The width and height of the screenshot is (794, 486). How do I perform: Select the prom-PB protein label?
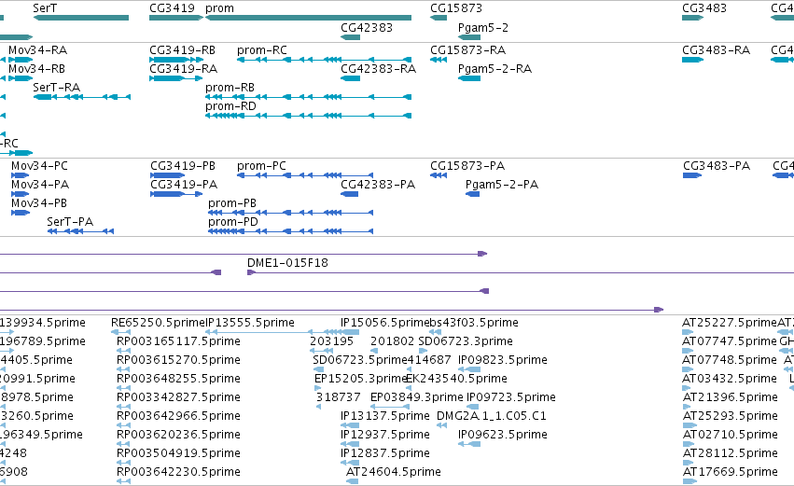click(x=232, y=203)
